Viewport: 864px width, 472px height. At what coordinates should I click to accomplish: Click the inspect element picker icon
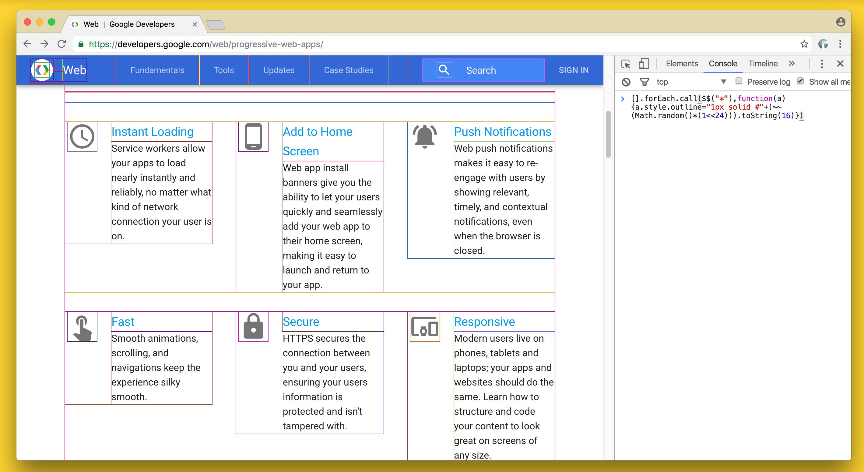626,64
